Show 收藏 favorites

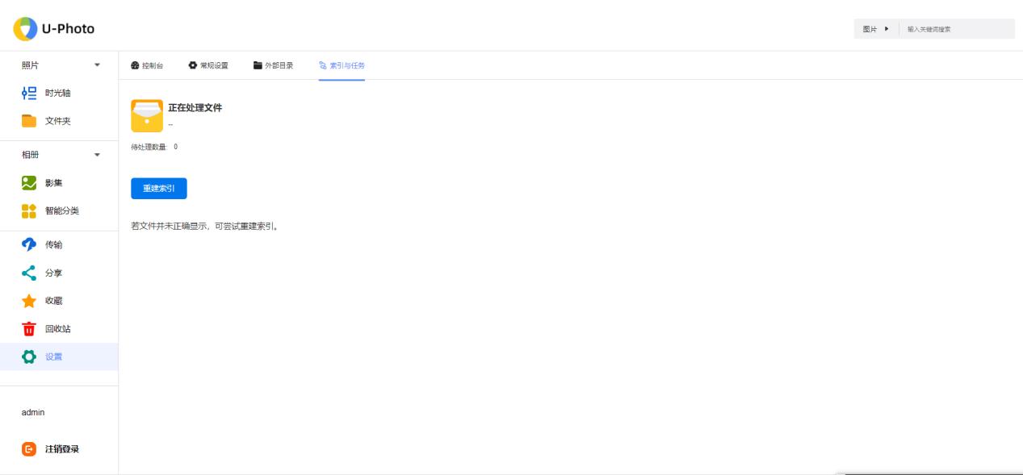point(53,300)
